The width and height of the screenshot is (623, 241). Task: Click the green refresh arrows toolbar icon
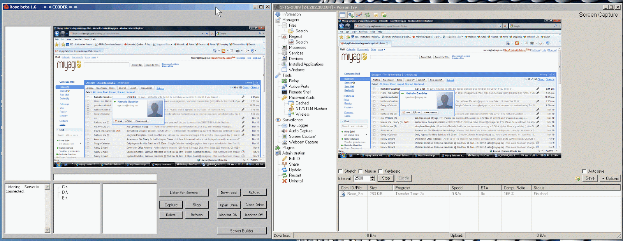click(x=367, y=15)
